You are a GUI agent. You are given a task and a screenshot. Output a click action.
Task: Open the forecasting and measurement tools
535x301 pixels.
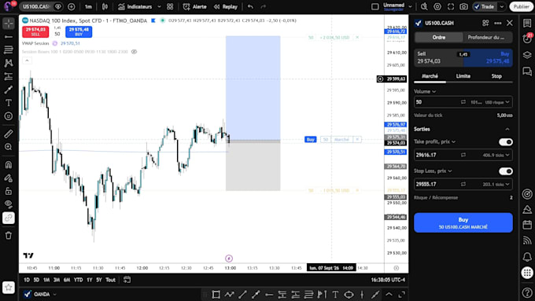click(9, 76)
